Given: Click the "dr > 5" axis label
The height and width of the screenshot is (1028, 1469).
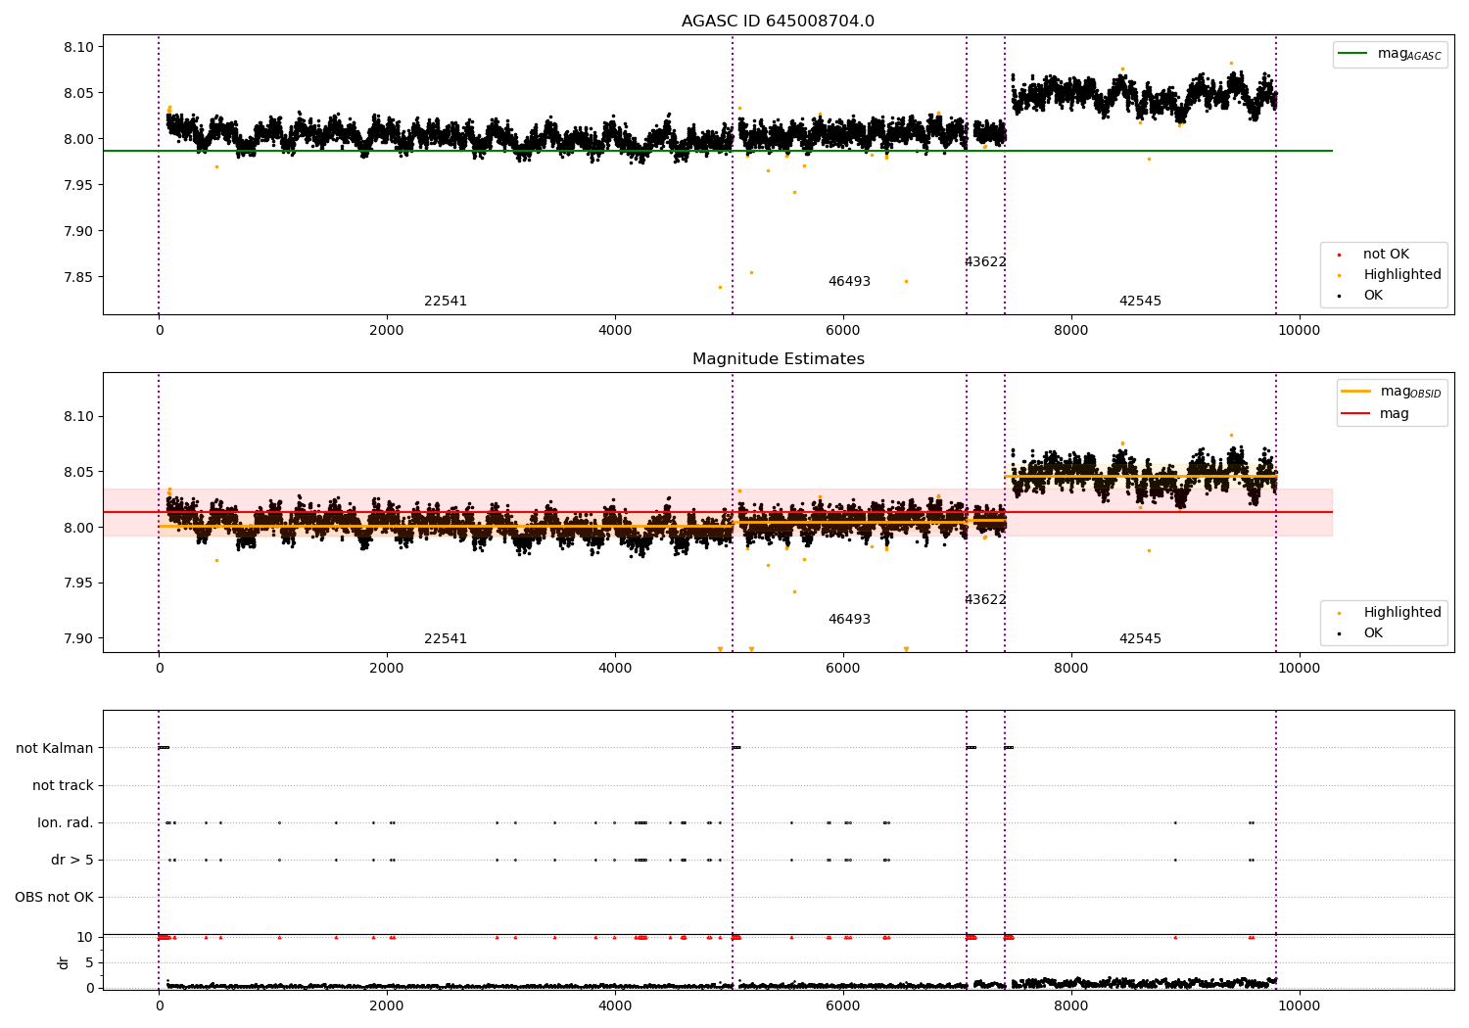Looking at the screenshot, I should [72, 861].
